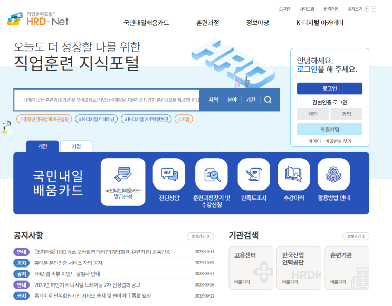Image resolution: width=392 pixels, height=306 pixels.
Task: Open 공지사항 바로가기 button
Action: [x=200, y=236]
